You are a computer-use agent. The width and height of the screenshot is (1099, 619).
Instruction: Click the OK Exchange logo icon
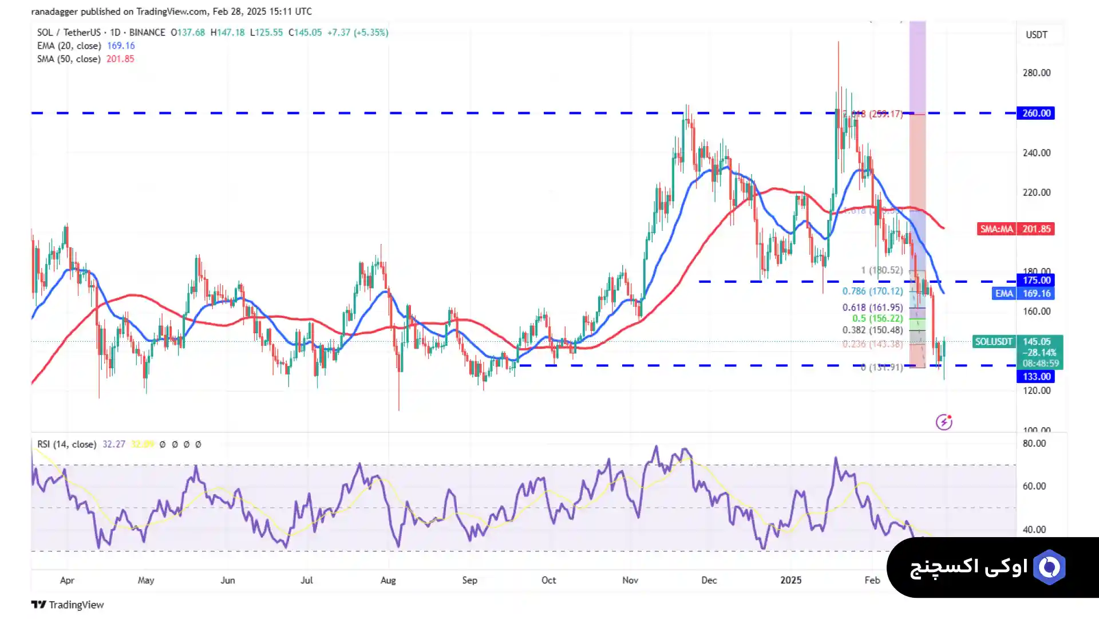coord(1050,567)
